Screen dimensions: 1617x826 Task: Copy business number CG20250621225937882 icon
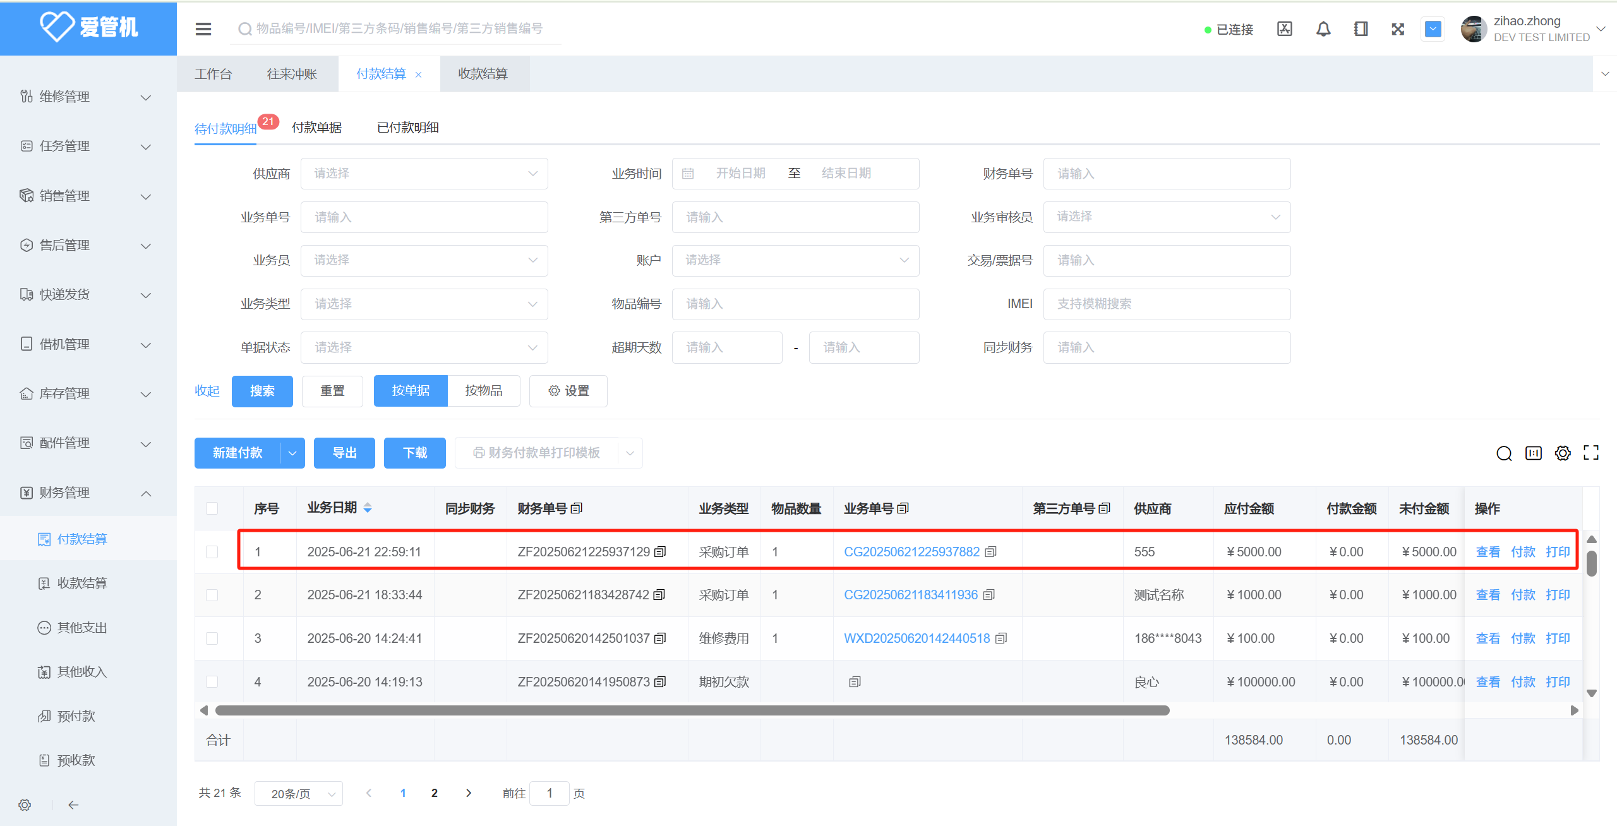click(990, 552)
